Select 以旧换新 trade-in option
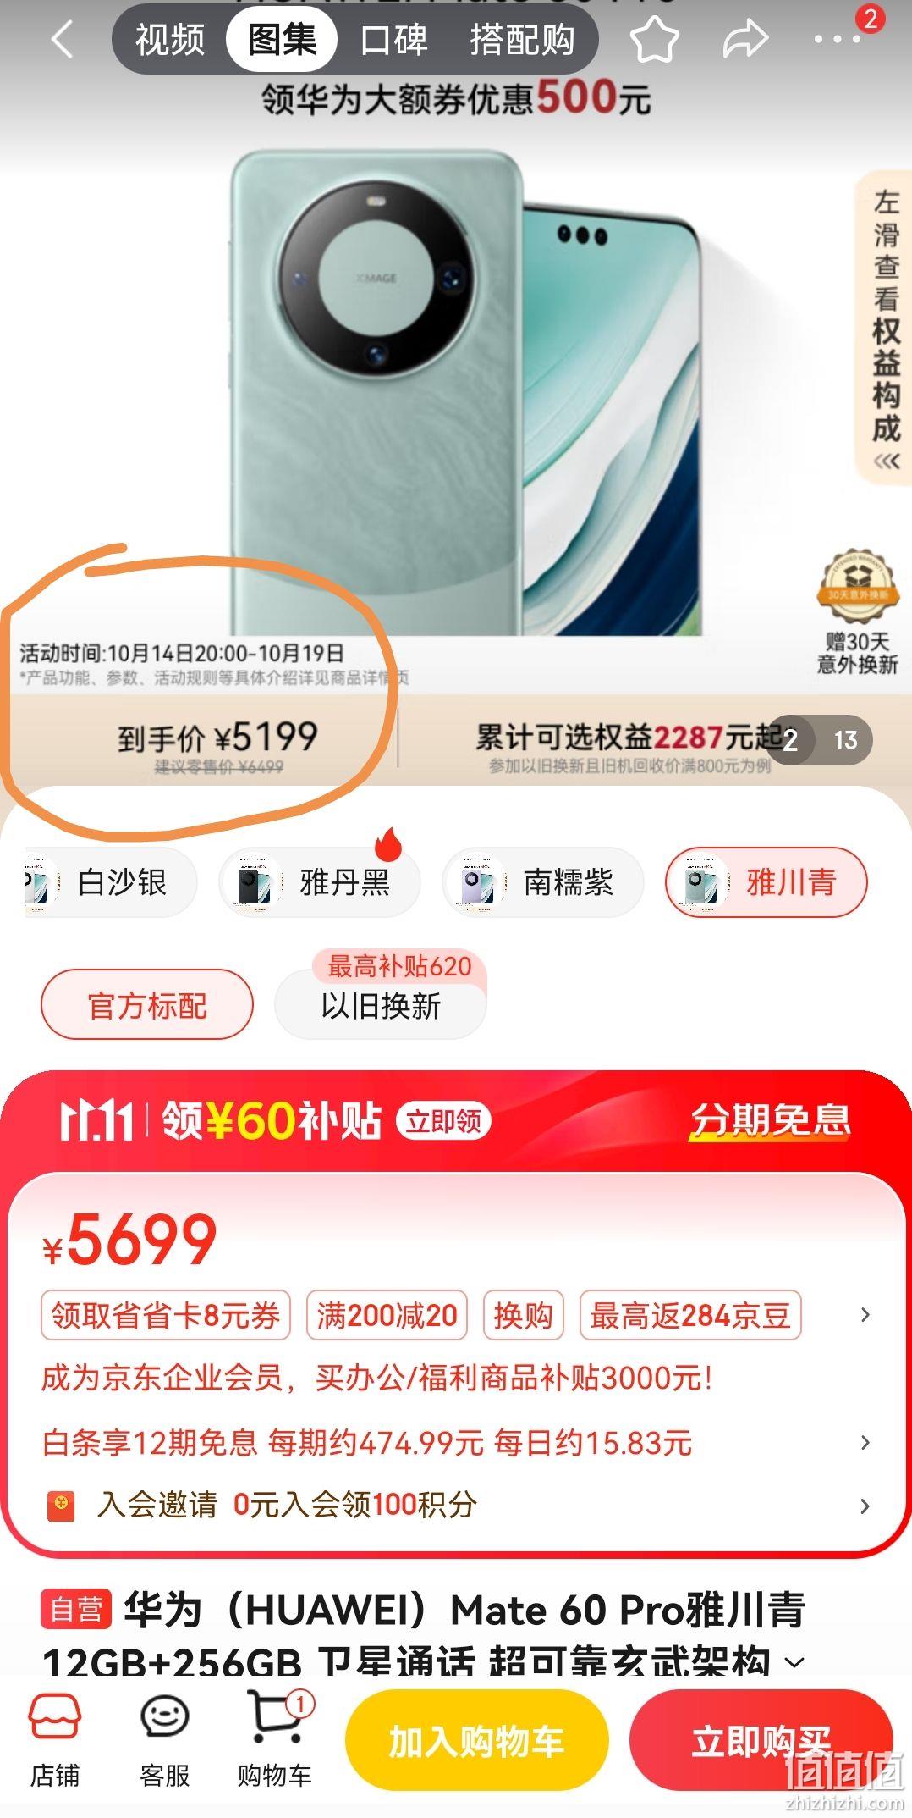 381,1005
